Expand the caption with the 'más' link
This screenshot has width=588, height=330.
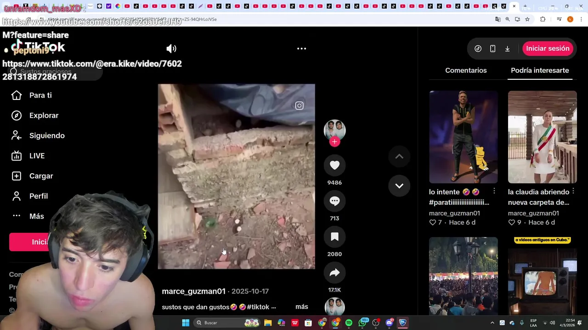pos(301,307)
